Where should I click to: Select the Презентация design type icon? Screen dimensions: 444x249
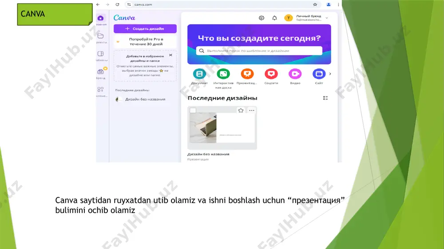[x=247, y=74]
